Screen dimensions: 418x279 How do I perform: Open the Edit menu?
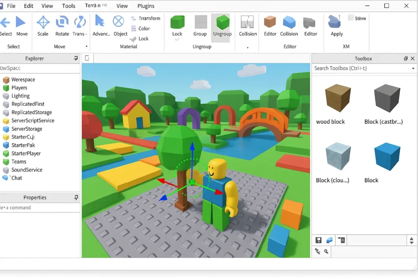(x=29, y=6)
